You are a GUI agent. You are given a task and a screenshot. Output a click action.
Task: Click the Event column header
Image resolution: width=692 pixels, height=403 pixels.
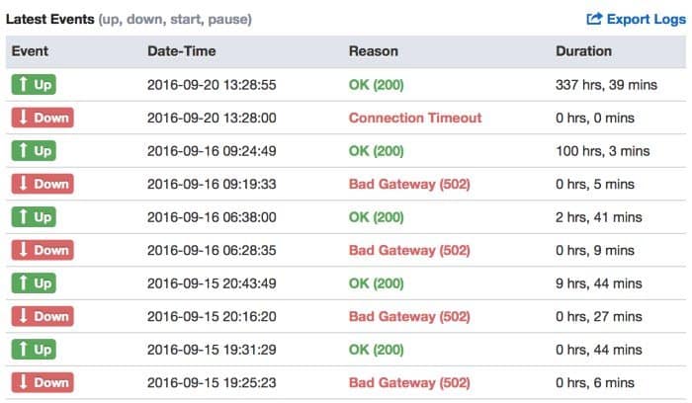coord(31,51)
